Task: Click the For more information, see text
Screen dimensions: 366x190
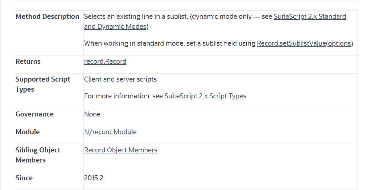Action: [x=123, y=96]
